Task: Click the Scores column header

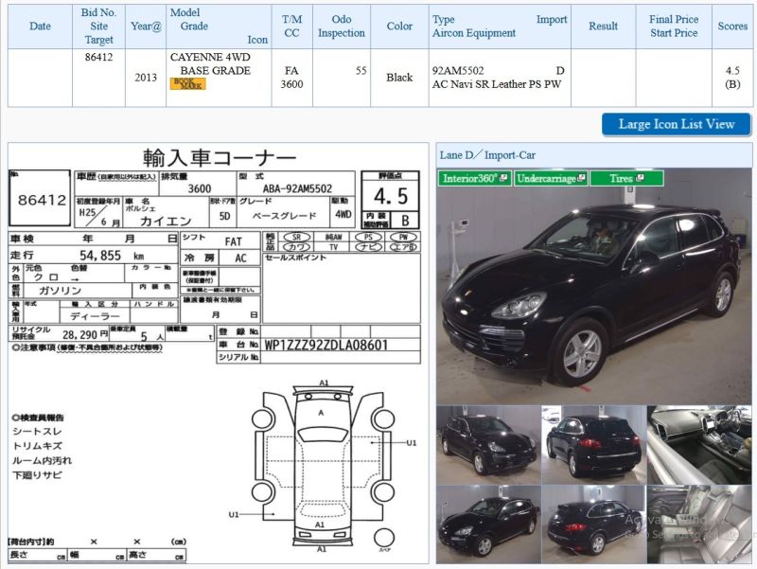Action: pyautogui.click(x=732, y=27)
